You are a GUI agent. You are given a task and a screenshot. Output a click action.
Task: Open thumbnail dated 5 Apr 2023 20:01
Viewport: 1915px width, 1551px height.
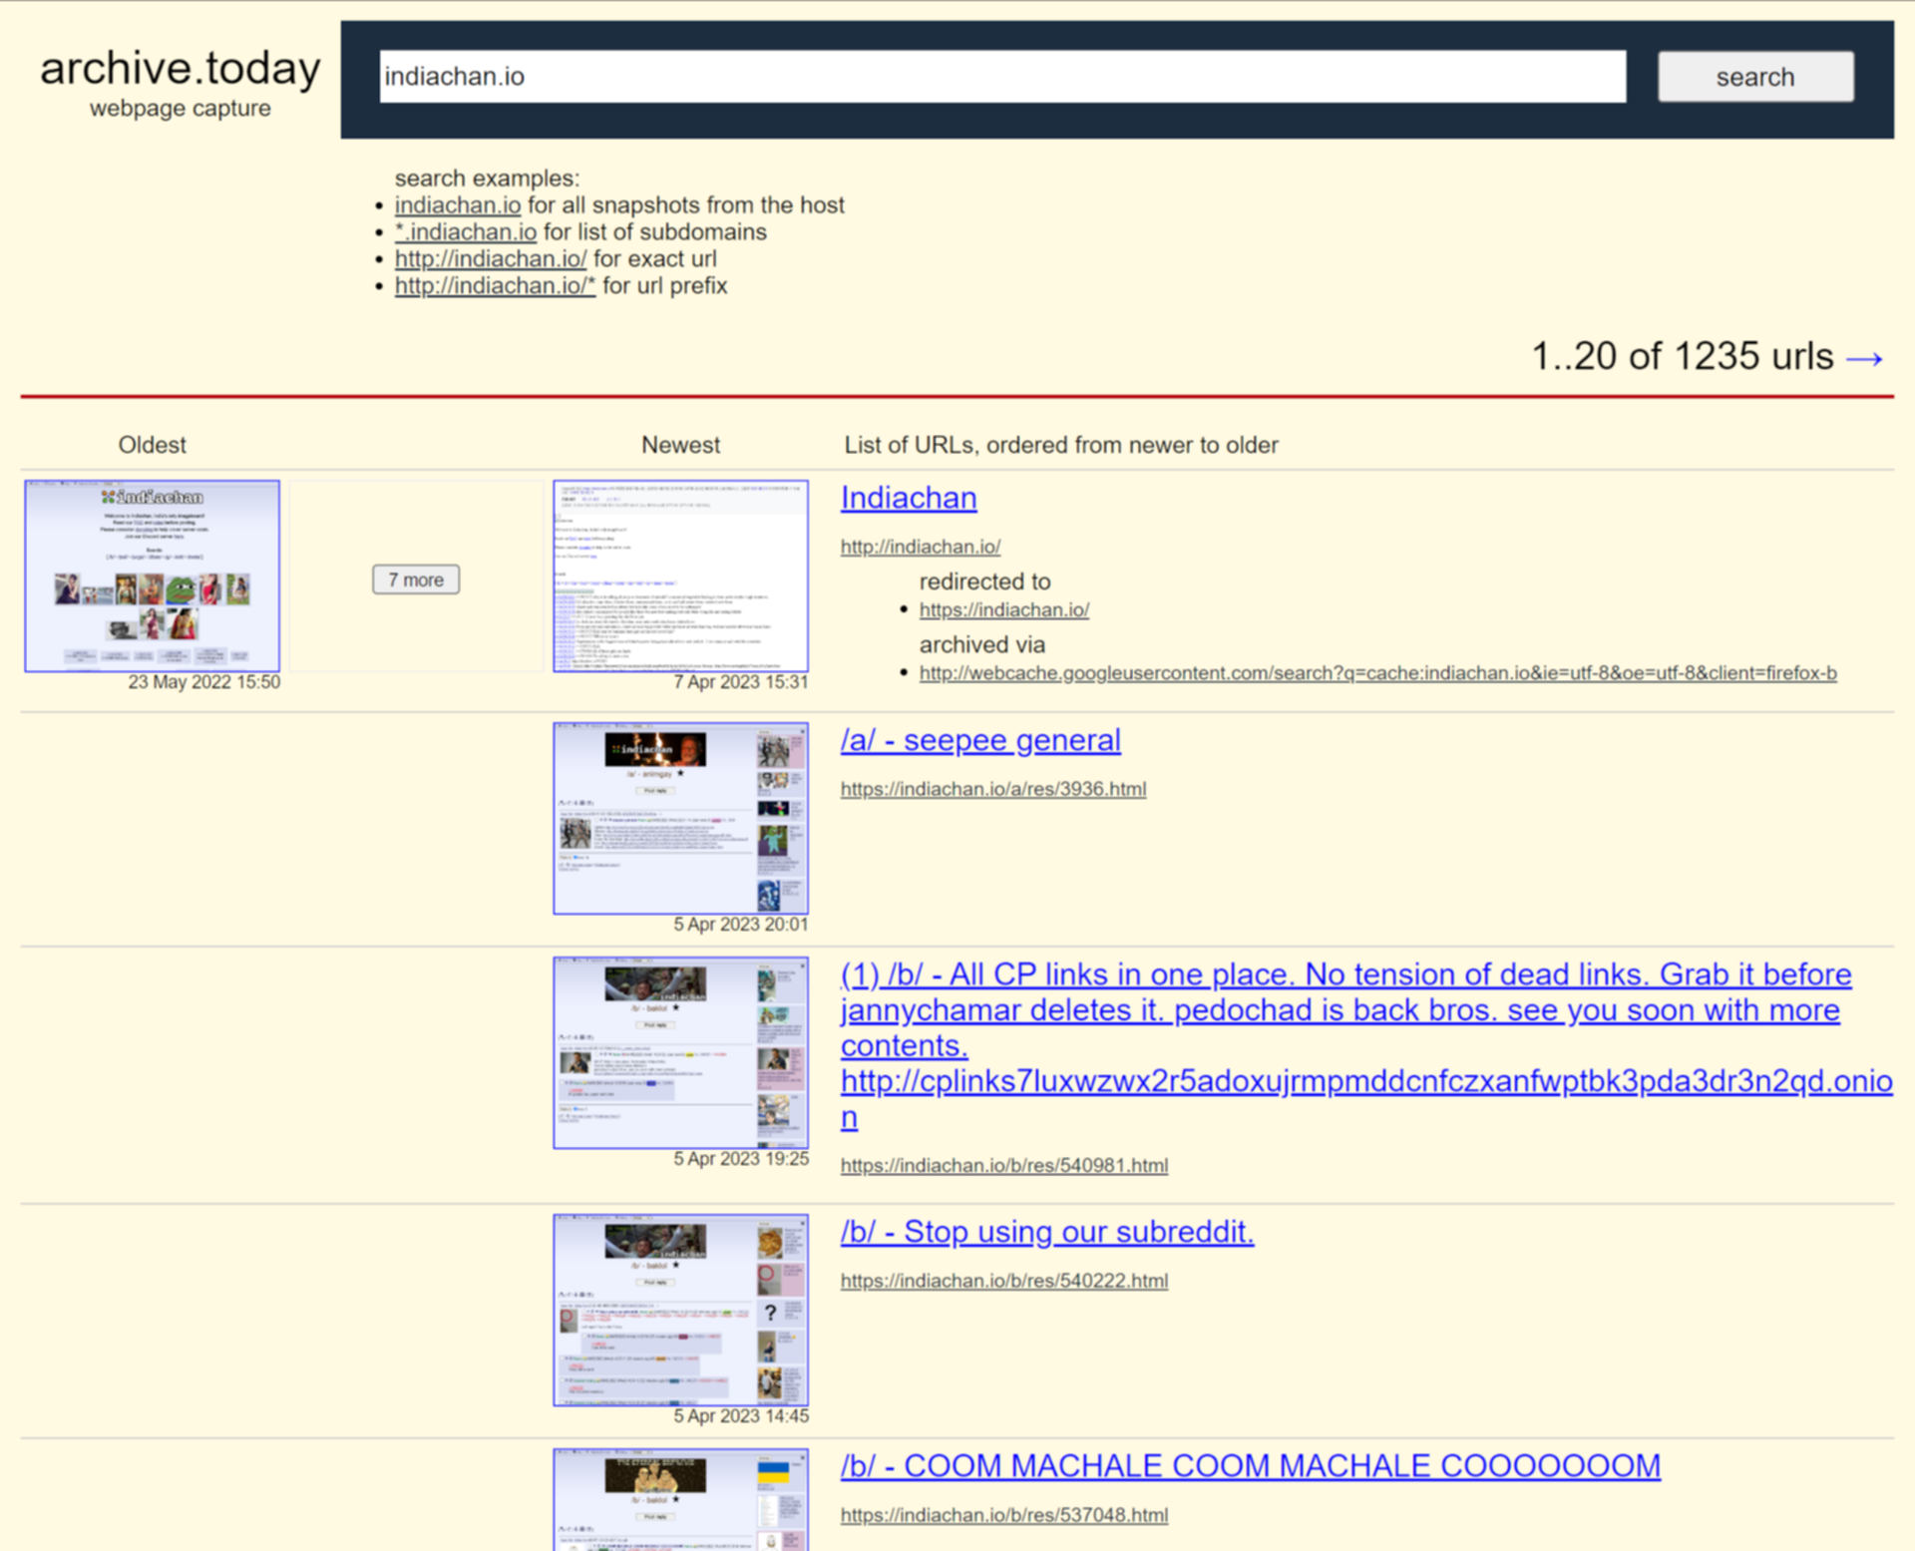point(681,818)
